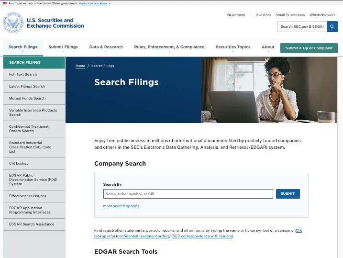The height and width of the screenshot is (258, 343).
Task: Click the US flag icon
Action: [5, 3]
